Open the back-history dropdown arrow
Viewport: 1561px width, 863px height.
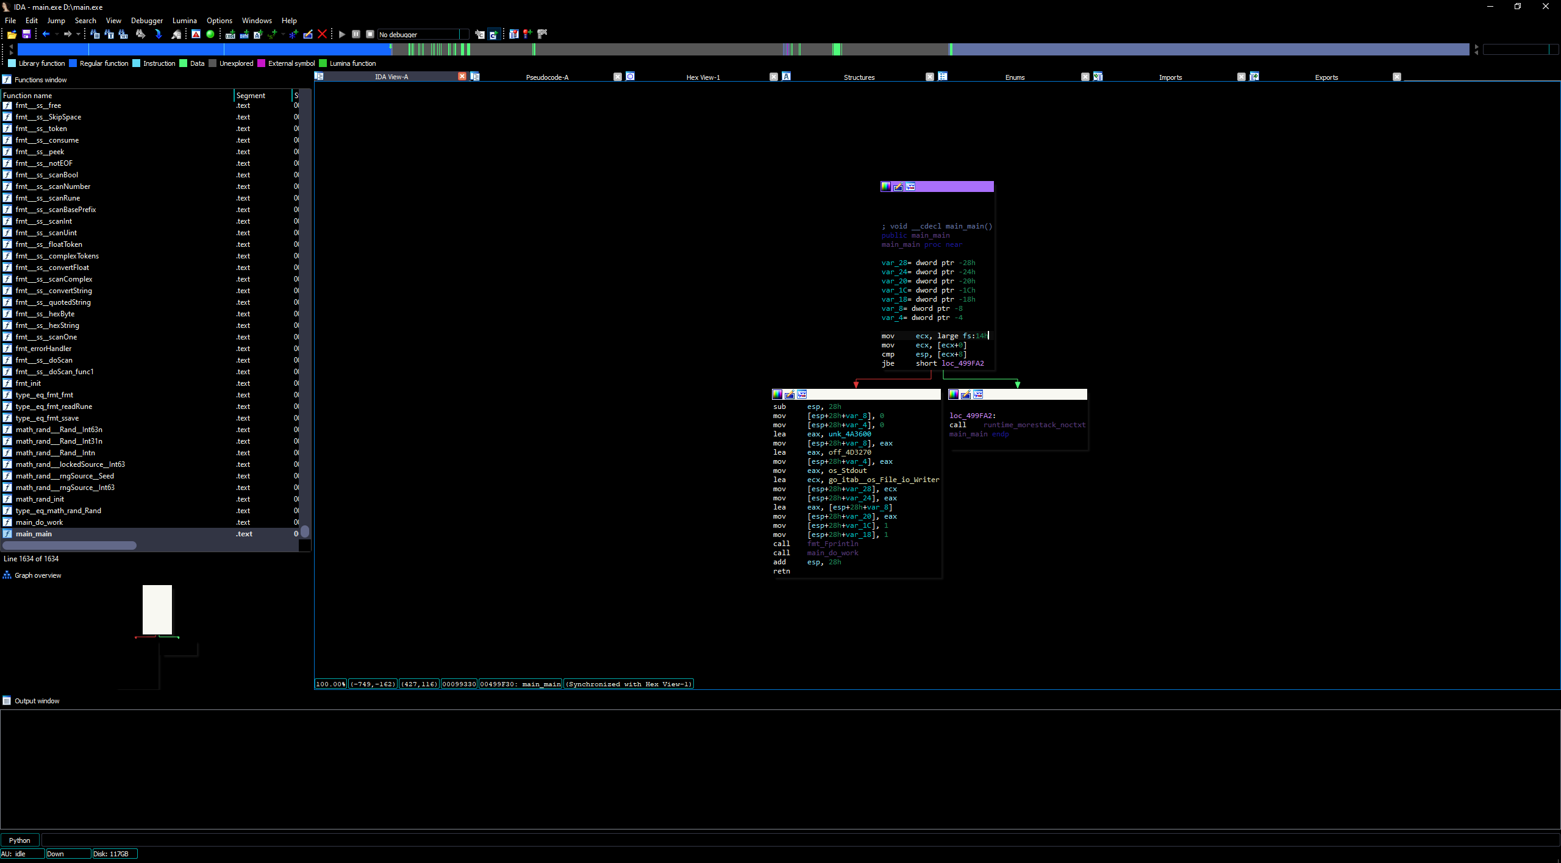[x=57, y=34]
